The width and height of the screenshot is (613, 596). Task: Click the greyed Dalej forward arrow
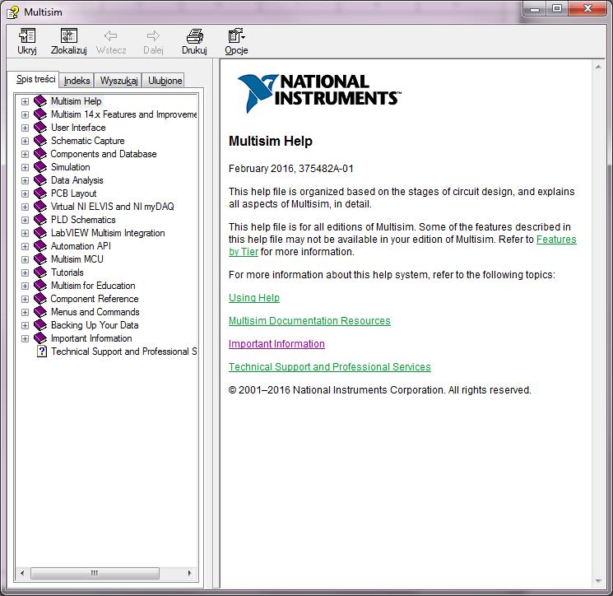point(153,36)
